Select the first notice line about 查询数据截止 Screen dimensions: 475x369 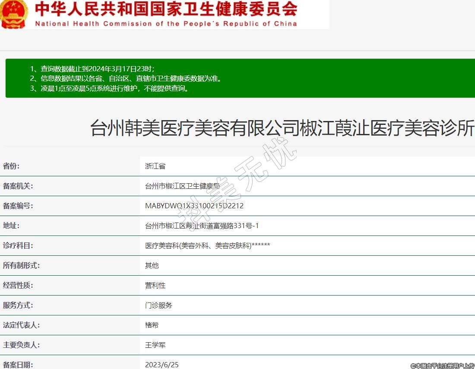coord(97,69)
